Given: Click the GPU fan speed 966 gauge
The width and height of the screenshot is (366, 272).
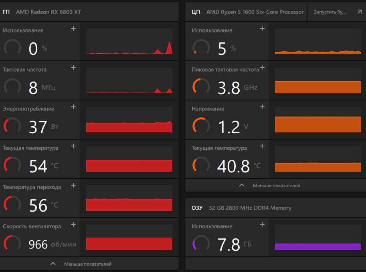Looking at the screenshot, I should 12,244.
